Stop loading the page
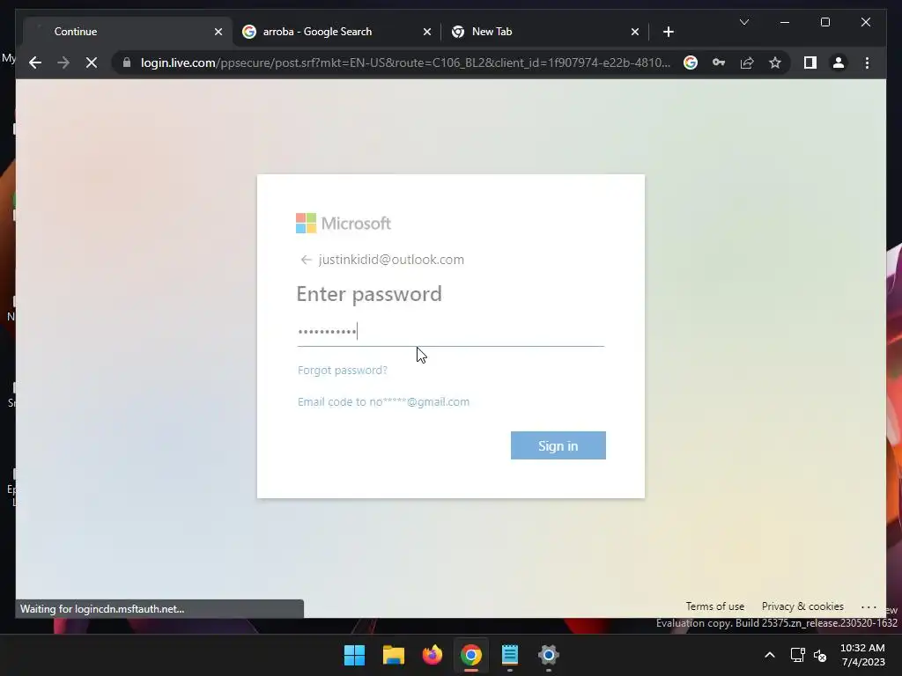Image resolution: width=902 pixels, height=676 pixels. coord(92,62)
